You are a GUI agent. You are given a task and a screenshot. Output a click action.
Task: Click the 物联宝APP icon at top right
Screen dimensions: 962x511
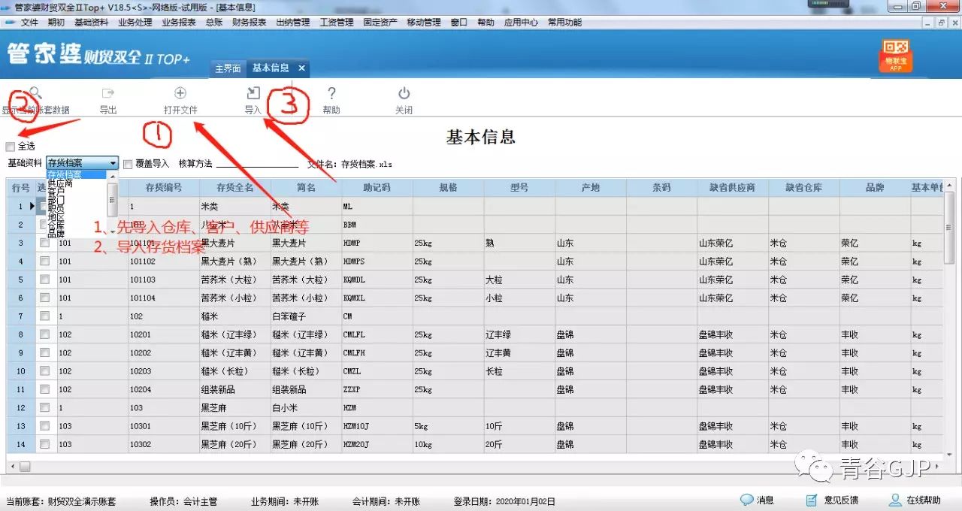(895, 56)
